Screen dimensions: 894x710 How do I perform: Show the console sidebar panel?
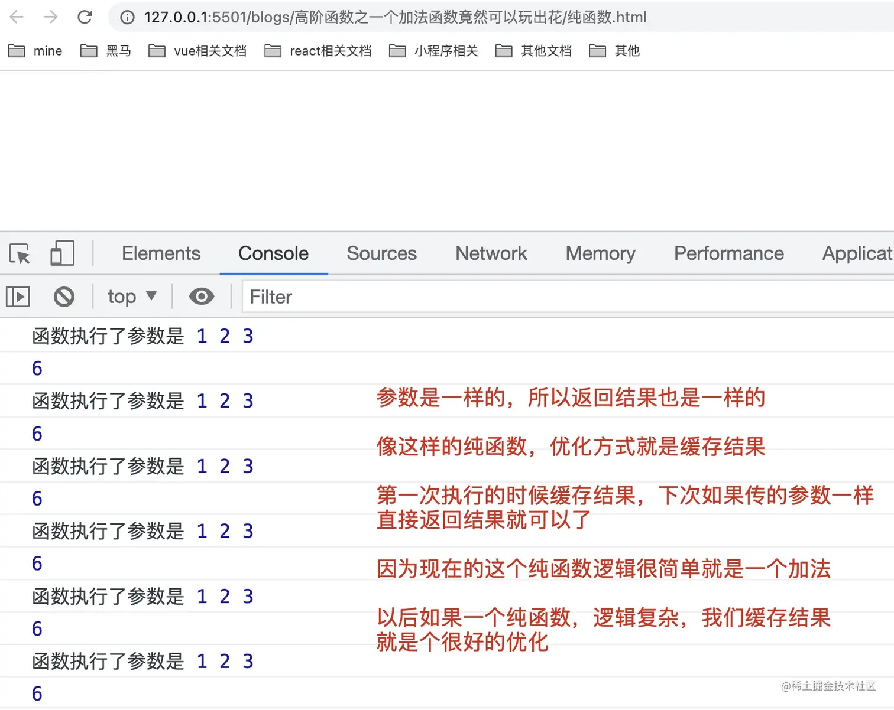(18, 297)
